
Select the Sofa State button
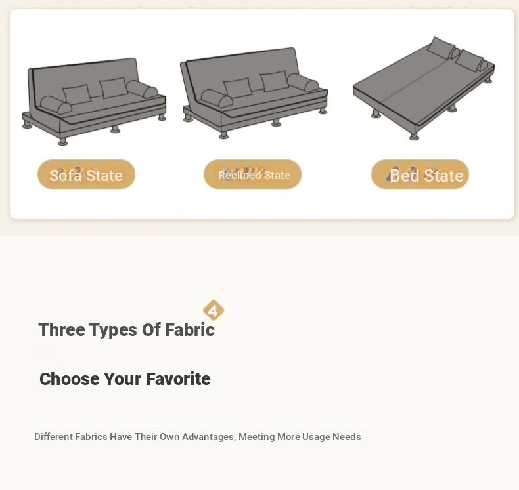(x=86, y=174)
